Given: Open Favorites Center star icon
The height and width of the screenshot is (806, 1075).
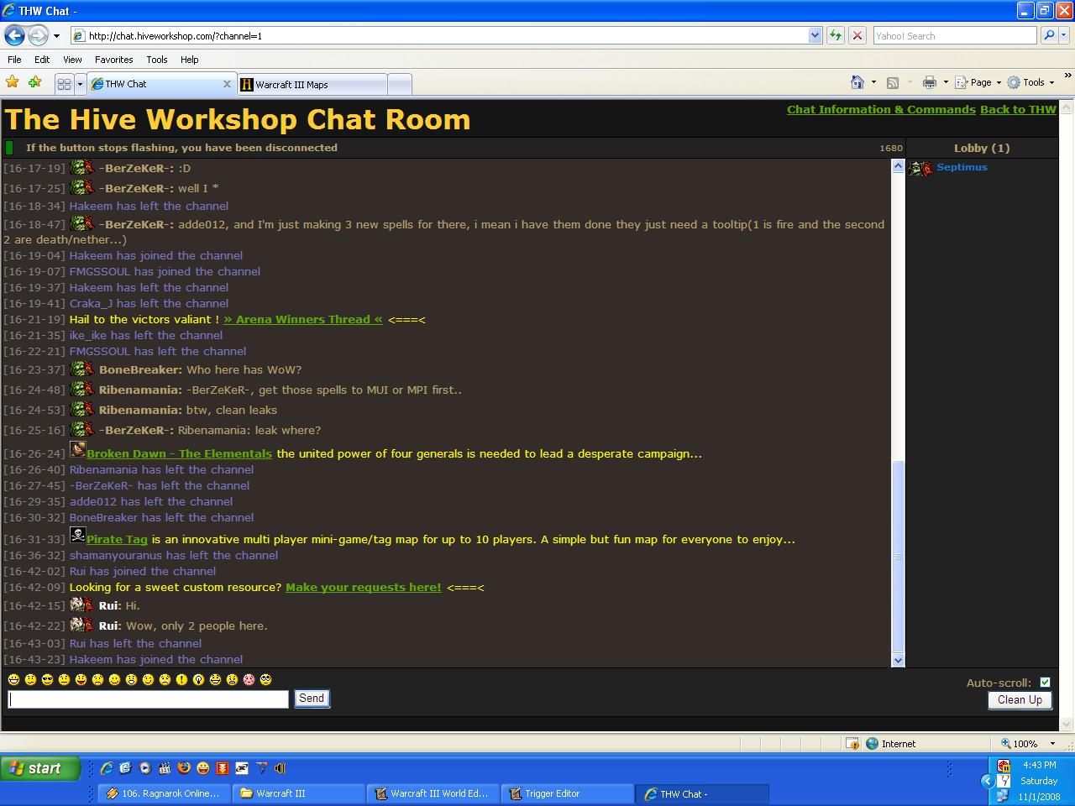Looking at the screenshot, I should tap(13, 82).
